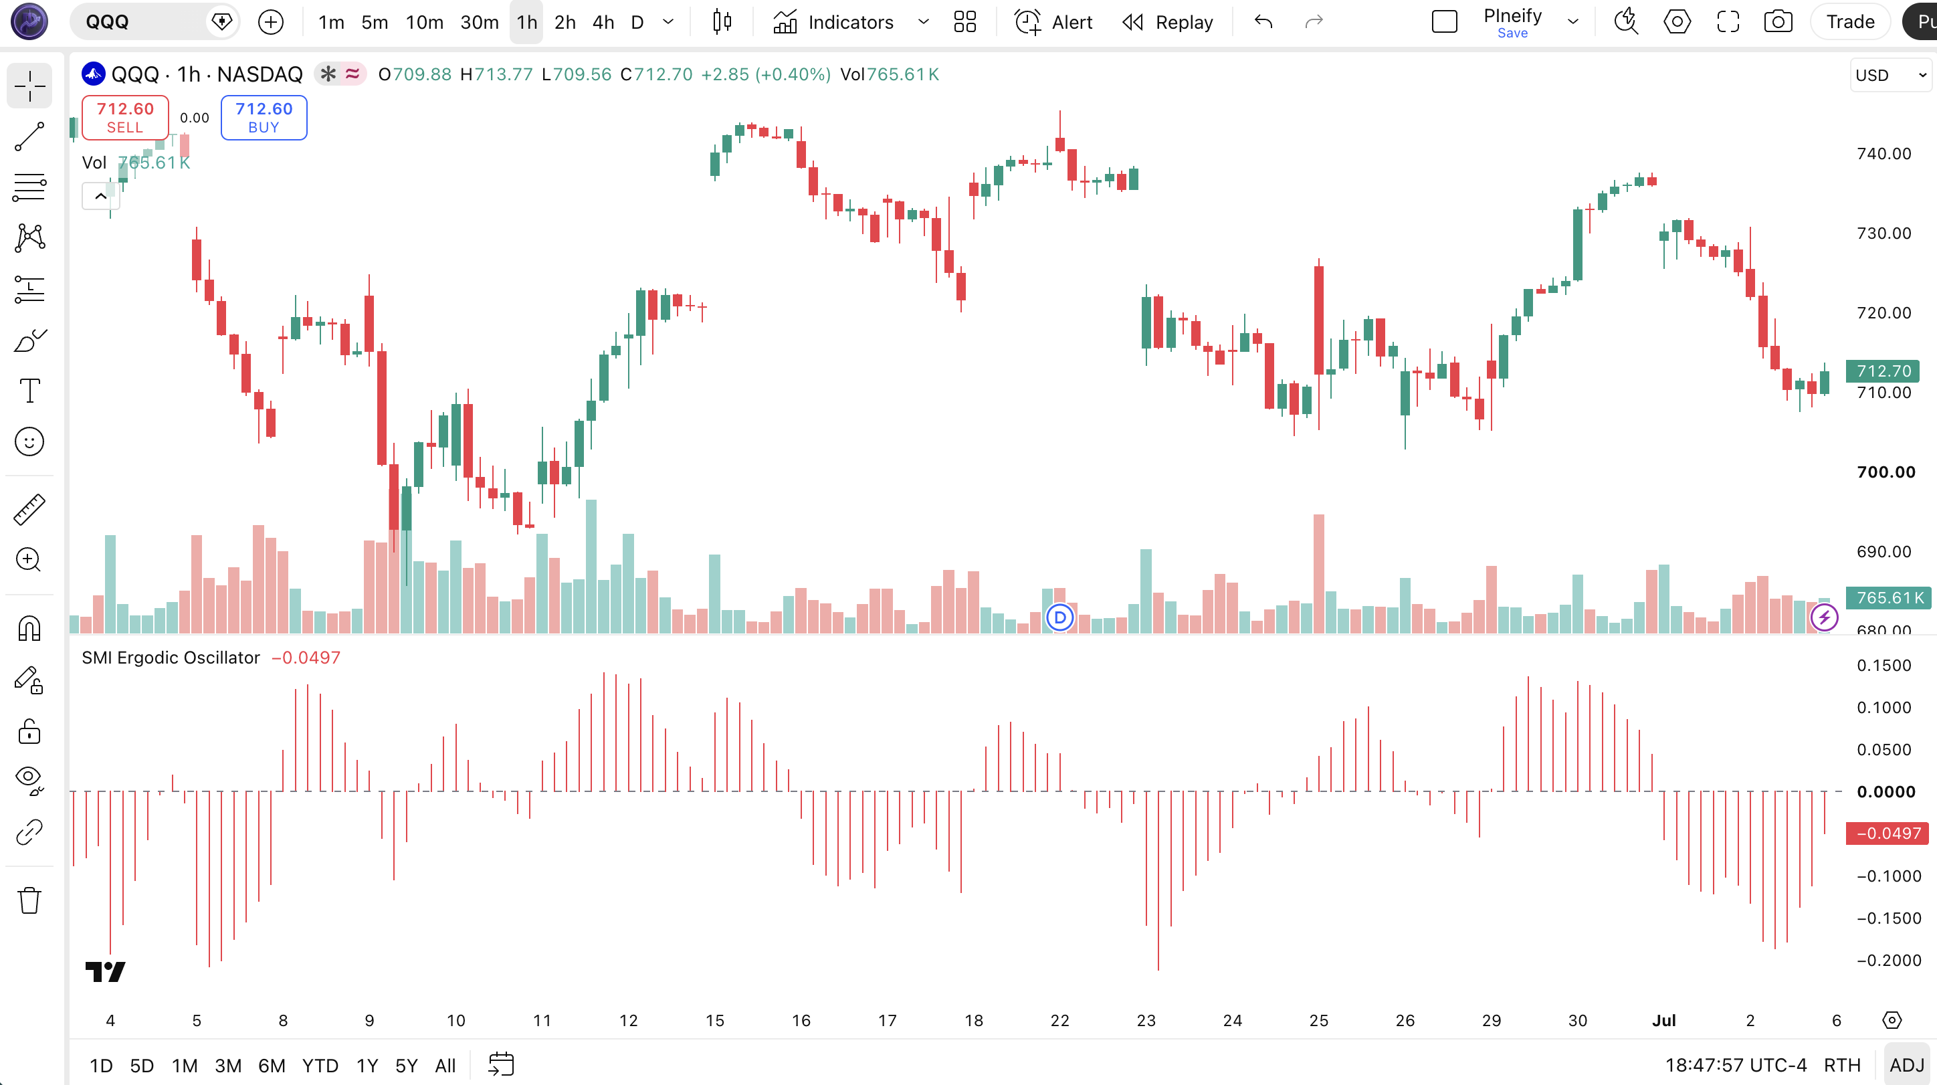Image resolution: width=1937 pixels, height=1085 pixels.
Task: Open the Indicators dialog
Action: point(833,22)
